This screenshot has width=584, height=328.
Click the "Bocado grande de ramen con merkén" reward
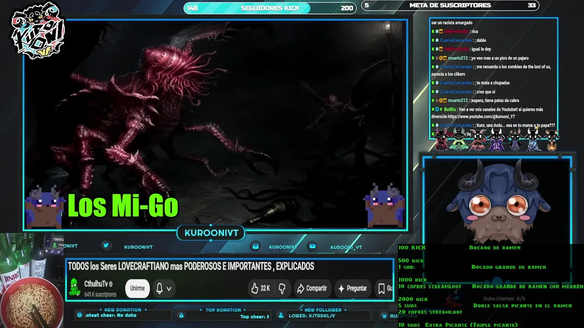click(527, 286)
